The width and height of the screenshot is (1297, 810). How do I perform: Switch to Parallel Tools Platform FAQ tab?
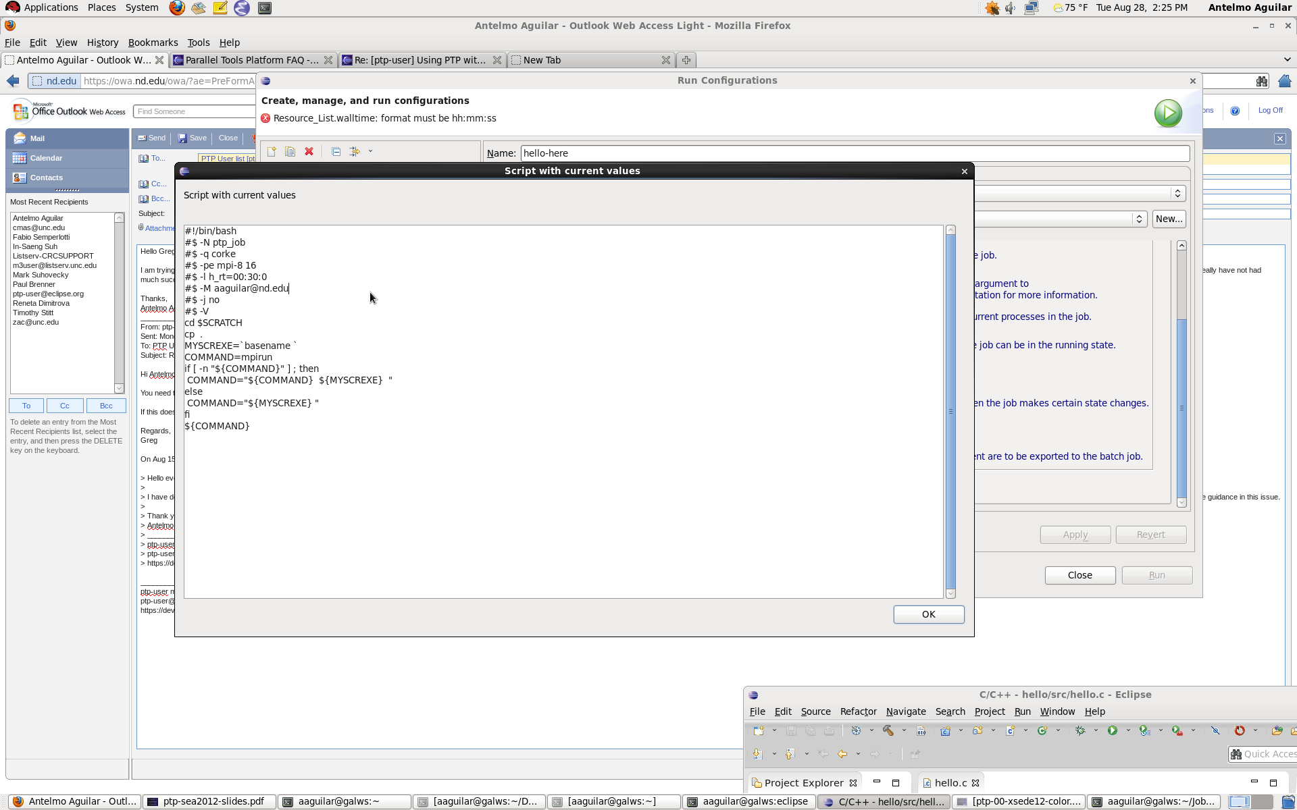[251, 60]
